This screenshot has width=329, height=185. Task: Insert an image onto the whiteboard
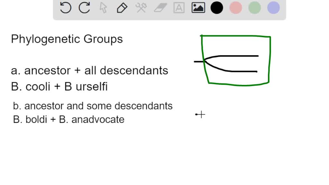click(198, 8)
